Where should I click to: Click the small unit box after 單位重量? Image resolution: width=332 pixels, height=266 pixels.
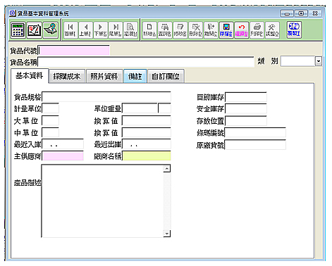pyautogui.click(x=164, y=108)
